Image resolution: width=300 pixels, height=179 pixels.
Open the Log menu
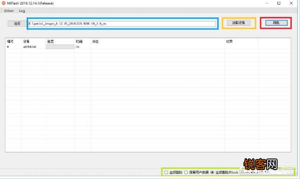[x=22, y=11]
